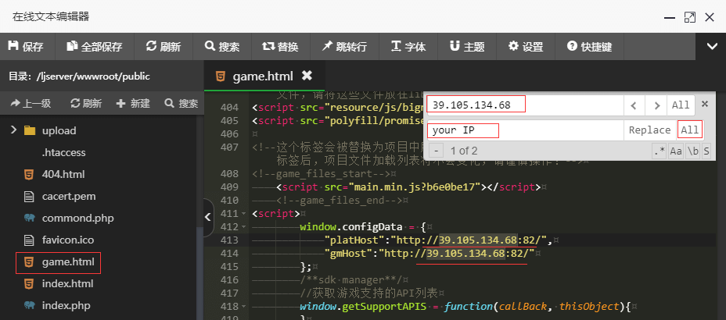Click the search field containing 39.105.134.68

tap(524, 105)
